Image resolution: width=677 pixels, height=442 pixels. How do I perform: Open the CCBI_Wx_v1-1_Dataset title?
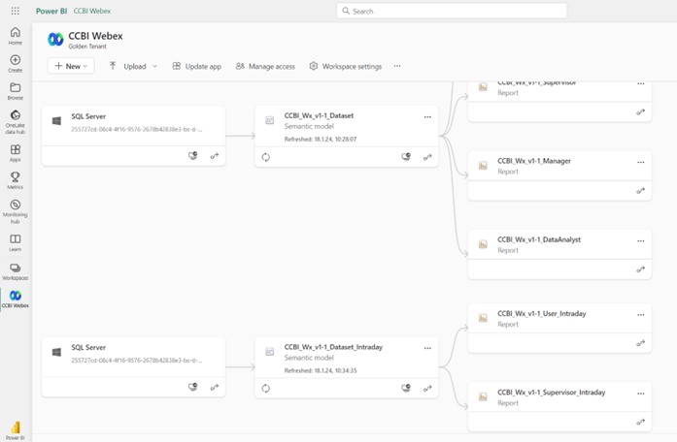coord(319,115)
